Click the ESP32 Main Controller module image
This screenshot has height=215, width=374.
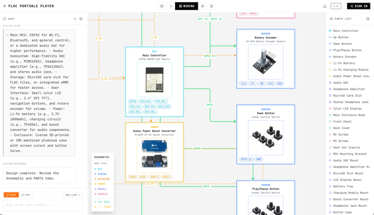[154, 79]
